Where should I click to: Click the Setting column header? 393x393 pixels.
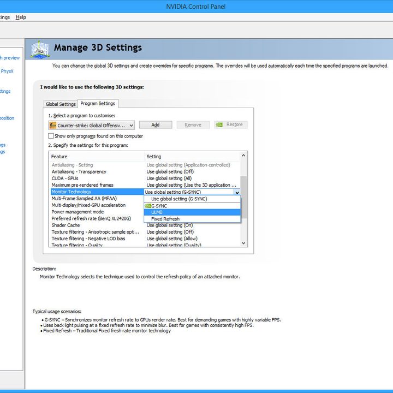click(192, 157)
